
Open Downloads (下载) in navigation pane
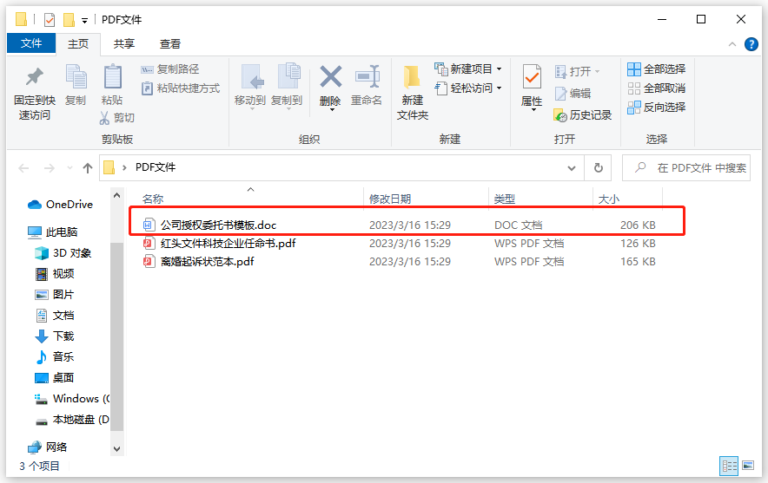(55, 336)
